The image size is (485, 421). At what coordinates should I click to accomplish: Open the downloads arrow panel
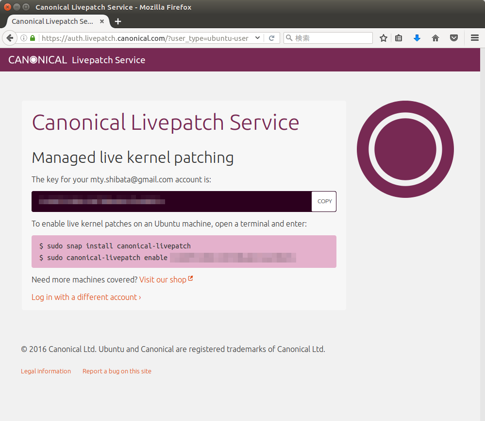(417, 38)
